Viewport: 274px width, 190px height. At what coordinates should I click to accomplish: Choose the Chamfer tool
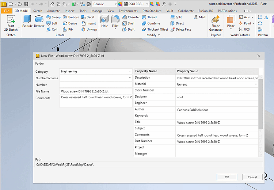point(130,17)
